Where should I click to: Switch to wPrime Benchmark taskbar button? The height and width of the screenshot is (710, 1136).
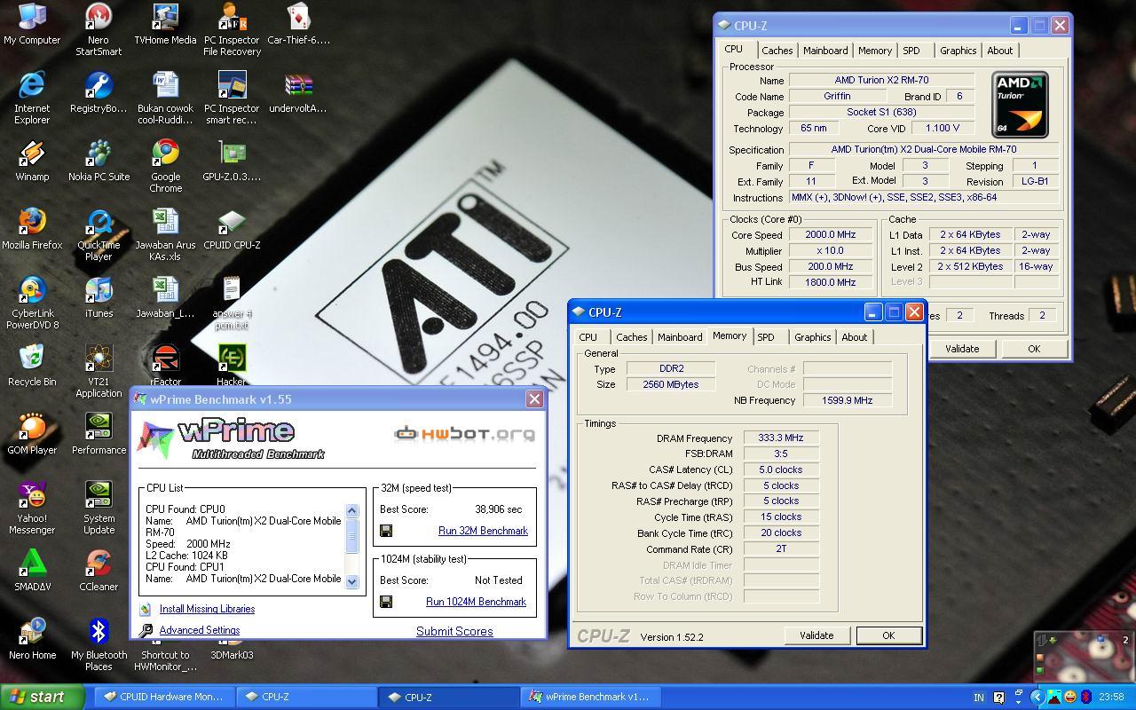(x=591, y=697)
